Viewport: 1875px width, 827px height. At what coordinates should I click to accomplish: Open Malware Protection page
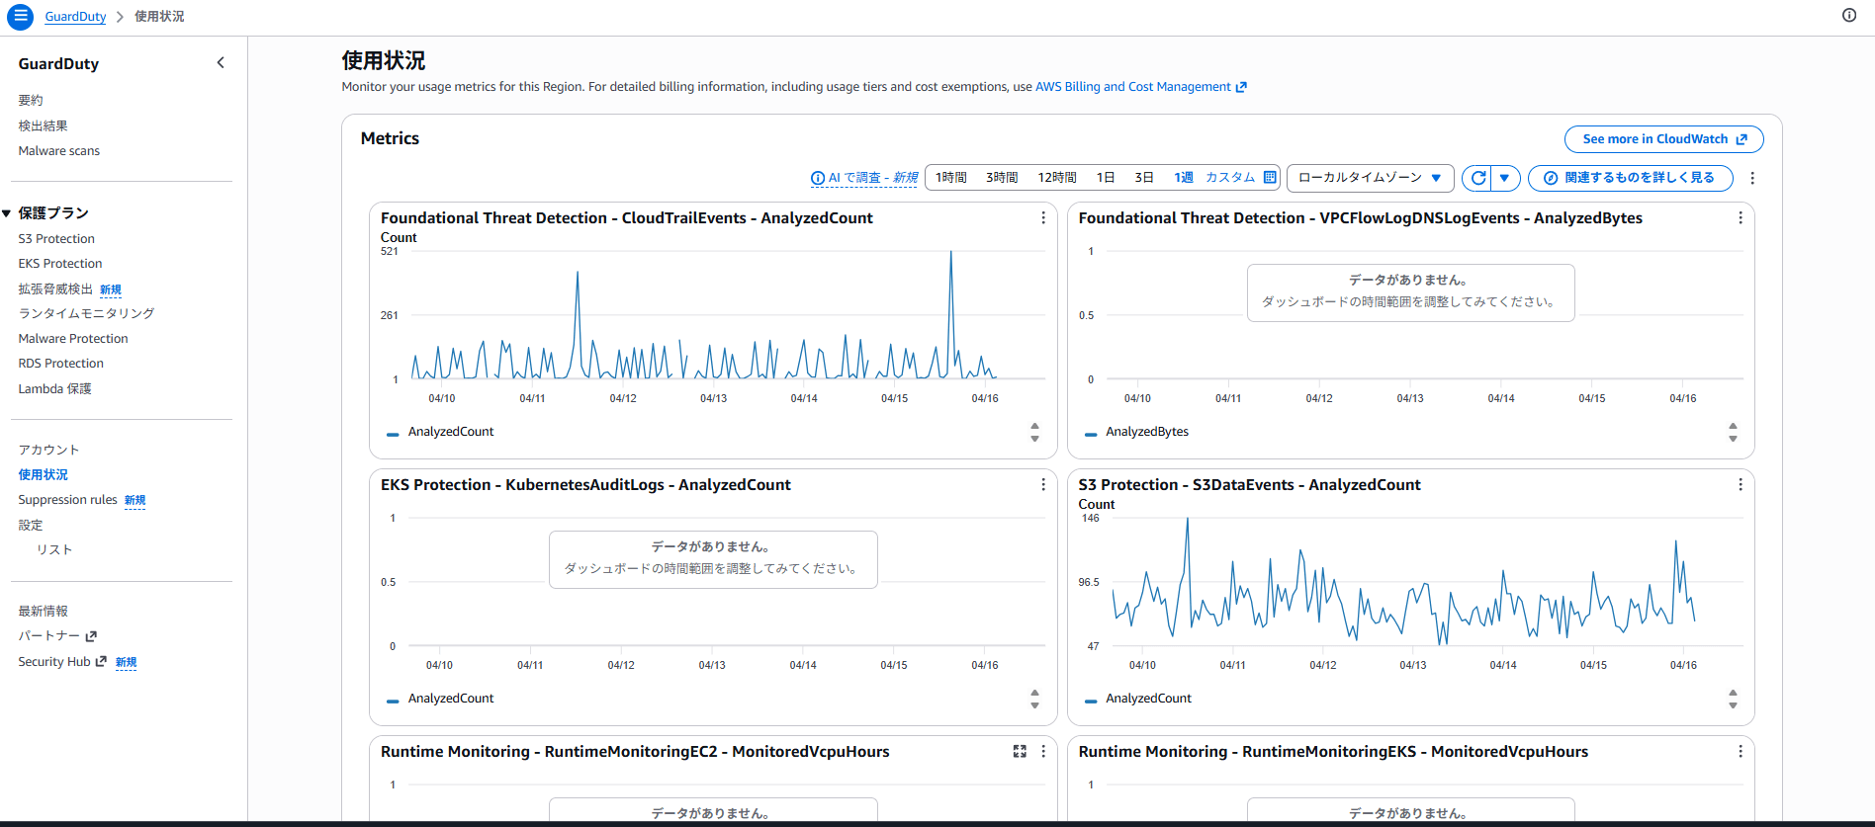pyautogui.click(x=73, y=339)
